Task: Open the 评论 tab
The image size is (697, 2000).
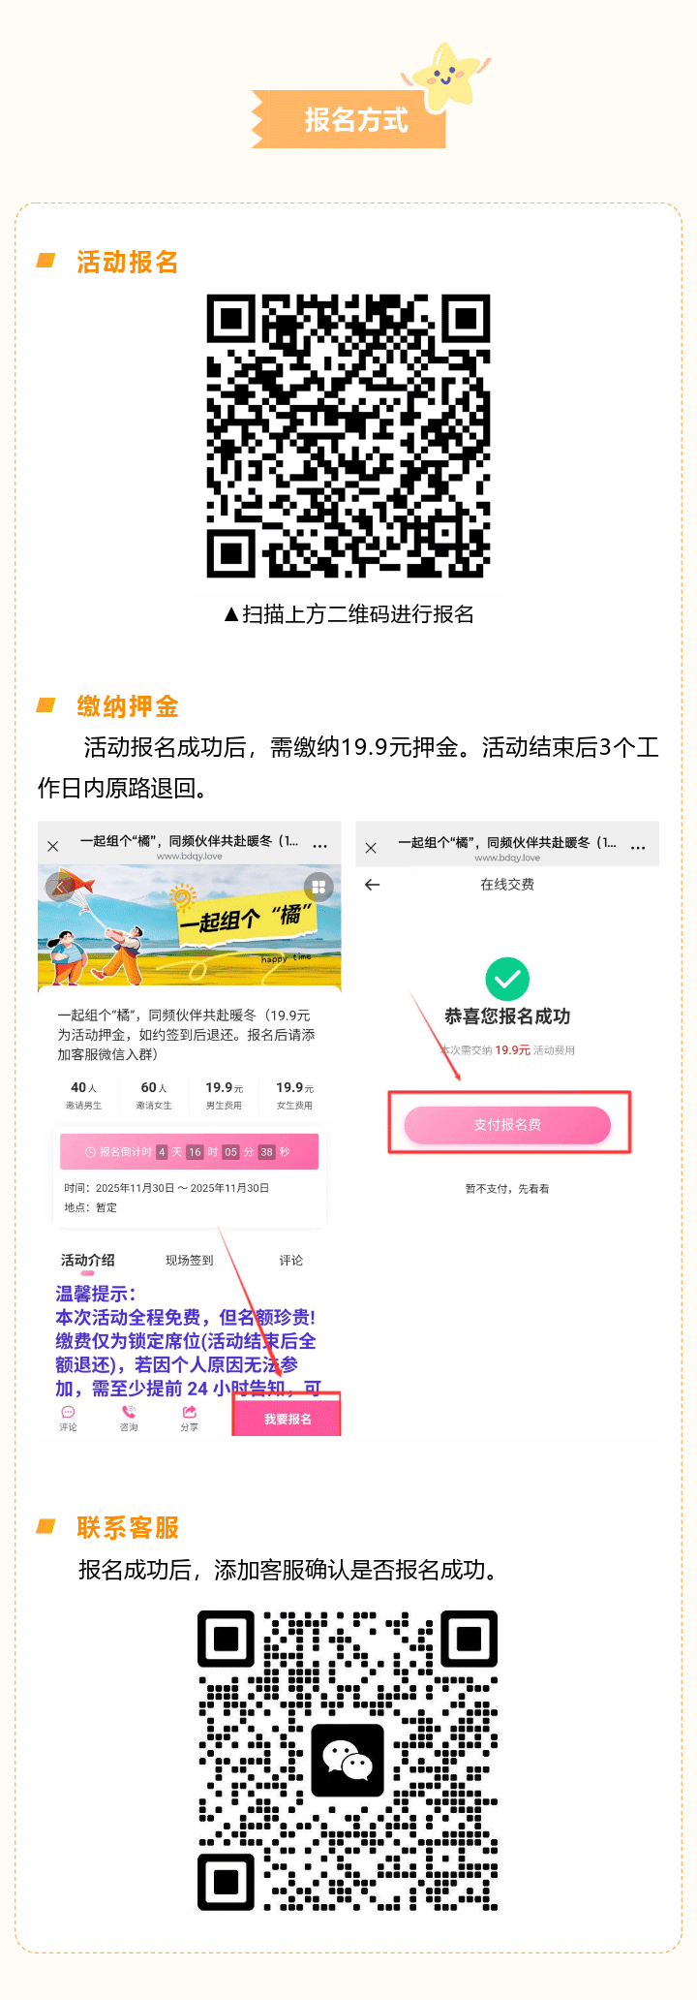Action: (x=291, y=1261)
